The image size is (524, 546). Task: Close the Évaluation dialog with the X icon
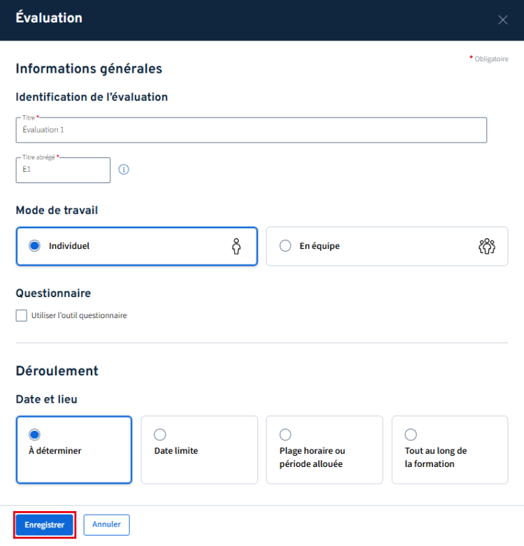click(502, 20)
